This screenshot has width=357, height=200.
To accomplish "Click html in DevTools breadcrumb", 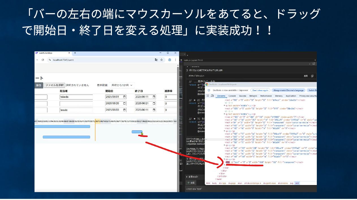I will pyautogui.click(x=208, y=183).
